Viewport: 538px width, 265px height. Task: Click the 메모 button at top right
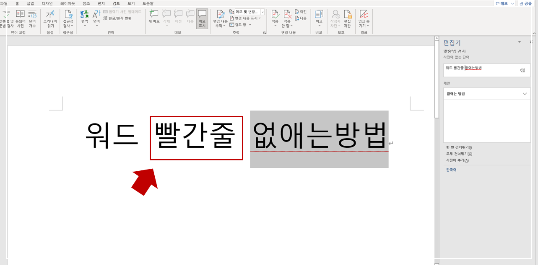[x=505, y=3]
